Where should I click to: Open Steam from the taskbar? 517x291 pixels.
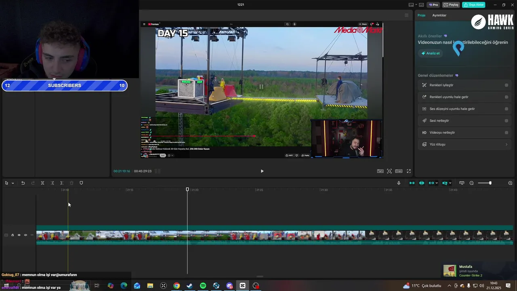coord(190,286)
